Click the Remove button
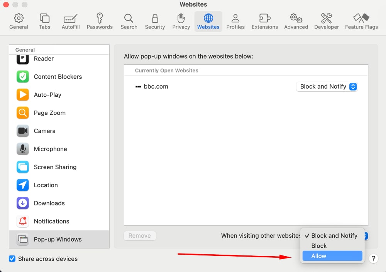The height and width of the screenshot is (272, 386). pos(140,235)
